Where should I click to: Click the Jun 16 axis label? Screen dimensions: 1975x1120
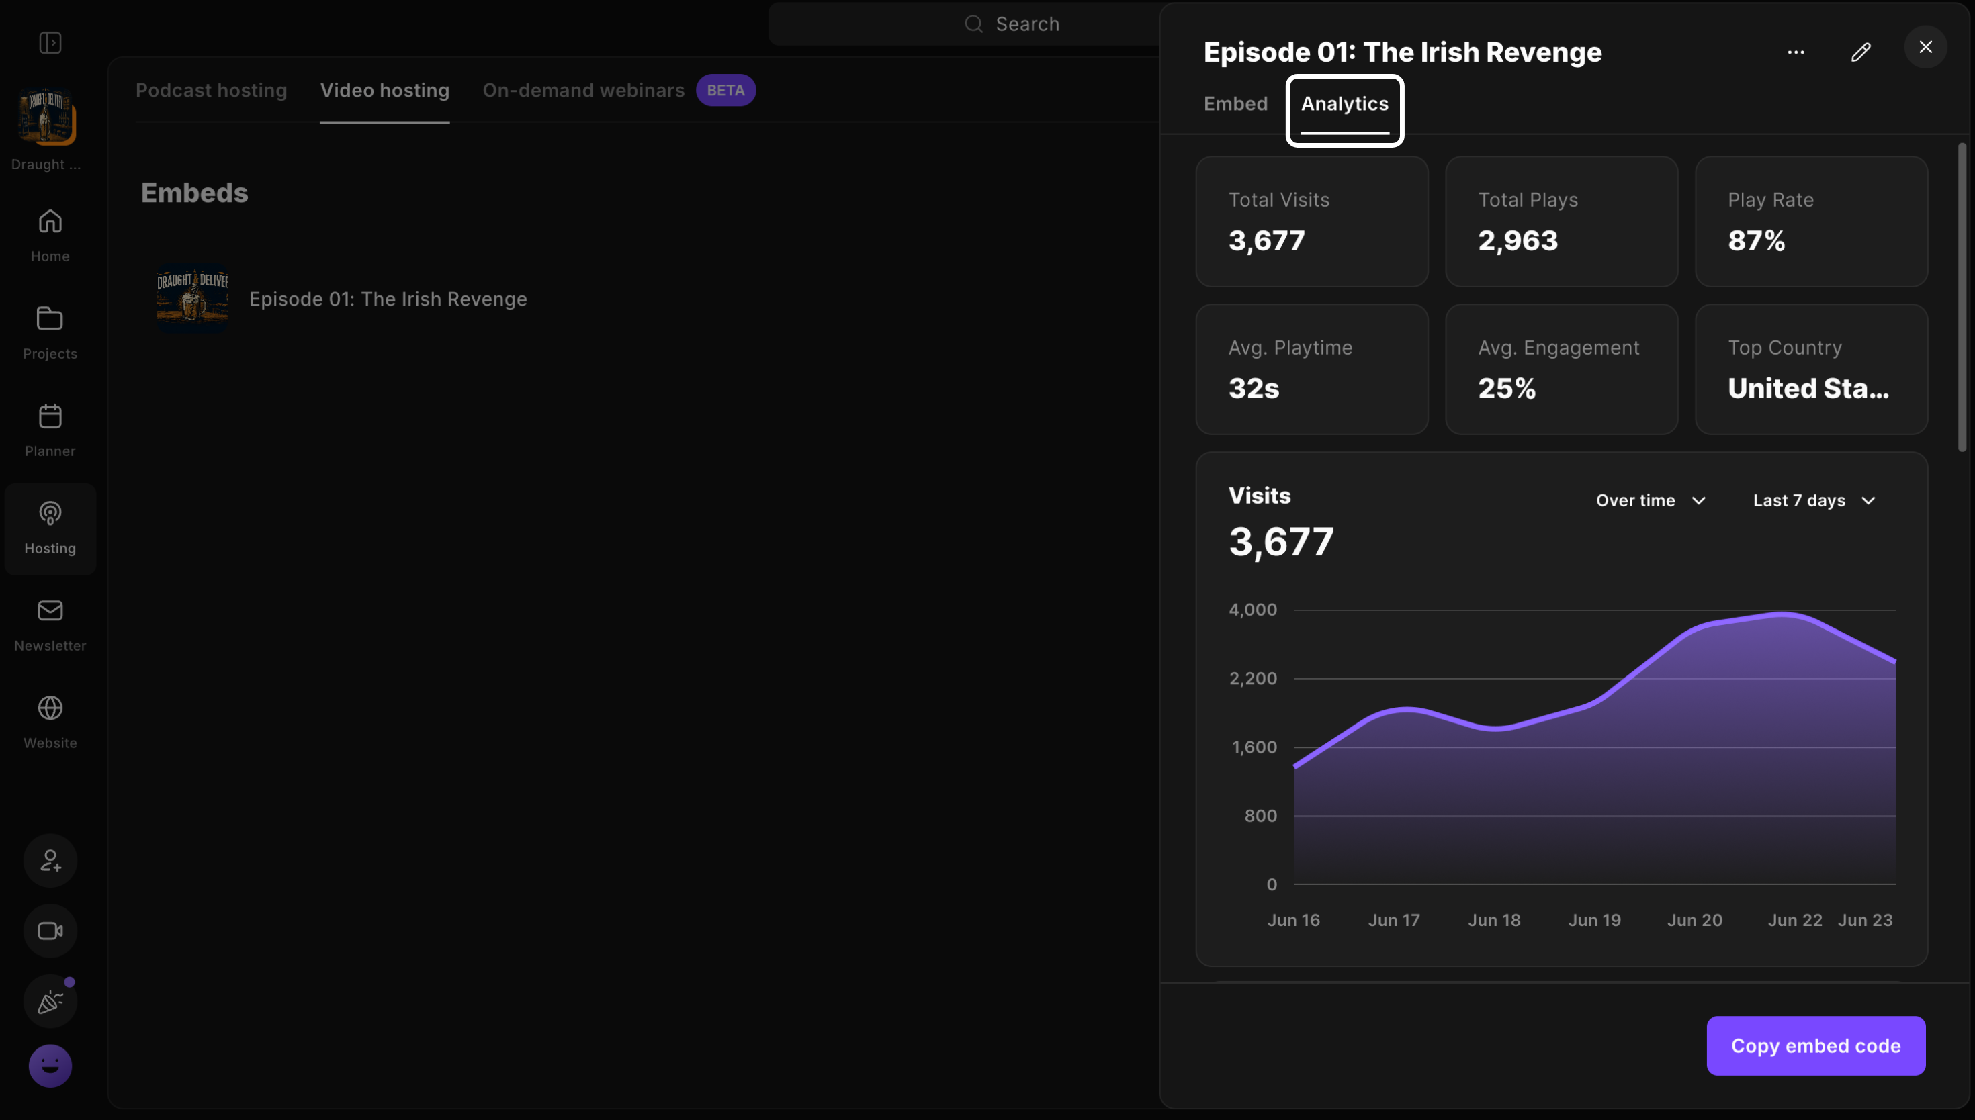click(1293, 920)
